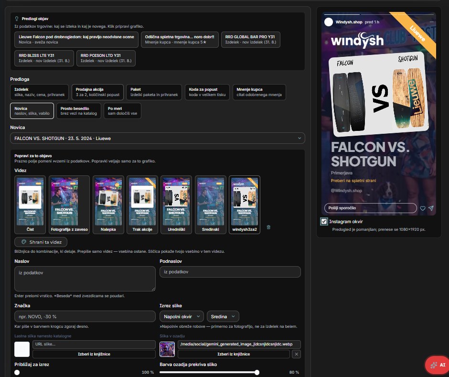Screen dimensions: 449x377
Task: Choose the Odlična spletna trgovina review suggestion
Action: [x=180, y=40]
